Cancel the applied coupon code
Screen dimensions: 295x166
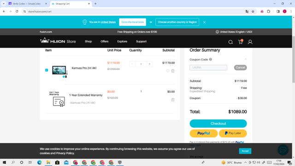240,67
